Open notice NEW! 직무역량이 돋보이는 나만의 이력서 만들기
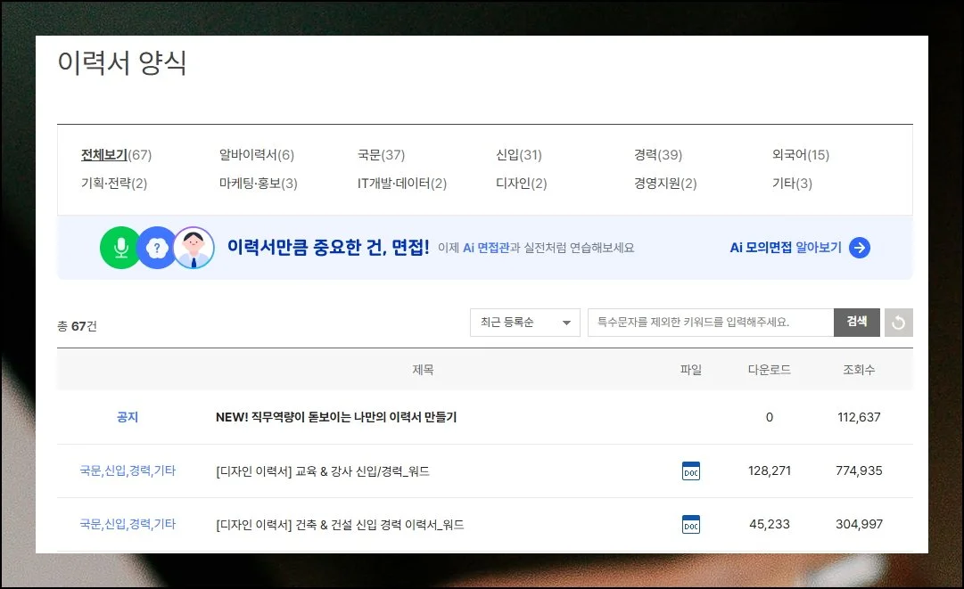964x589 pixels. [x=335, y=417]
